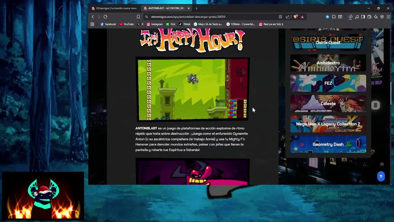Go forward with the forward arrow

pyautogui.click(x=99, y=17)
